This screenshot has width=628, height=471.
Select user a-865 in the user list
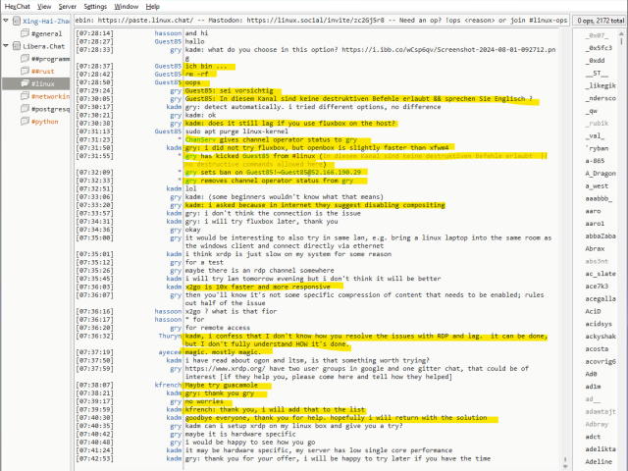595,161
